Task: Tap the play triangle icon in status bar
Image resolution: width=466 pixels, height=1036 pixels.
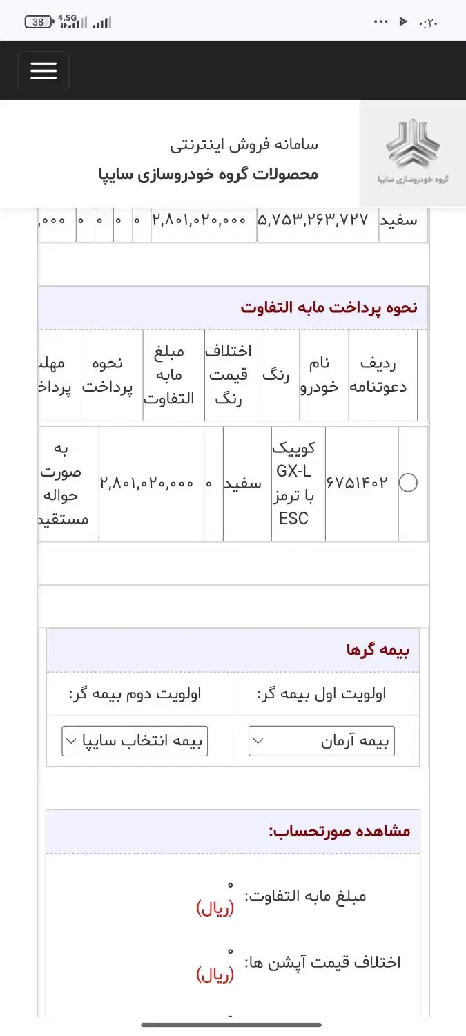Action: click(403, 21)
